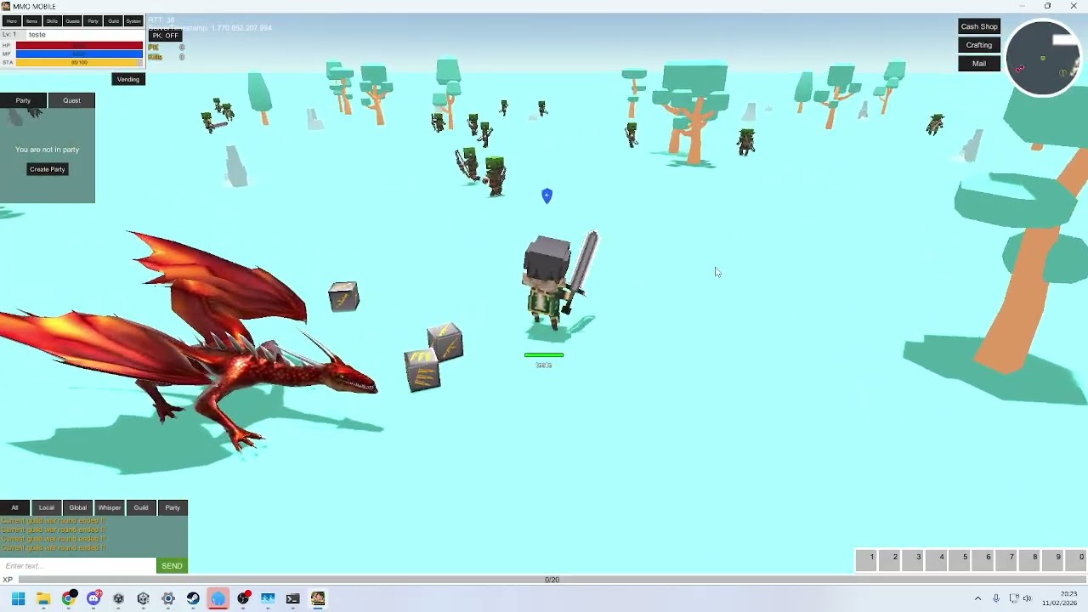The width and height of the screenshot is (1088, 612).
Task: Click the blue MP bar
Action: (x=79, y=54)
